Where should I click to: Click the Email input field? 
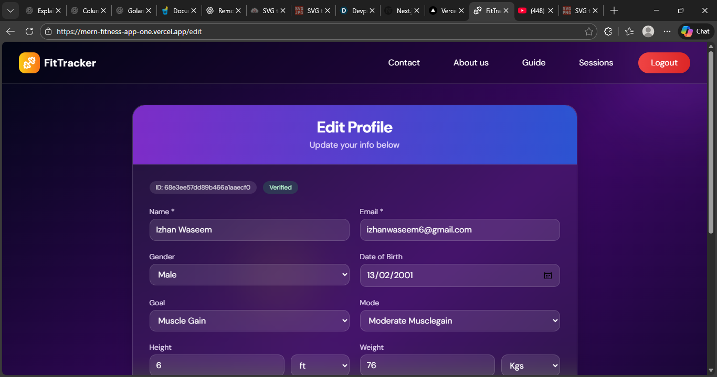460,230
